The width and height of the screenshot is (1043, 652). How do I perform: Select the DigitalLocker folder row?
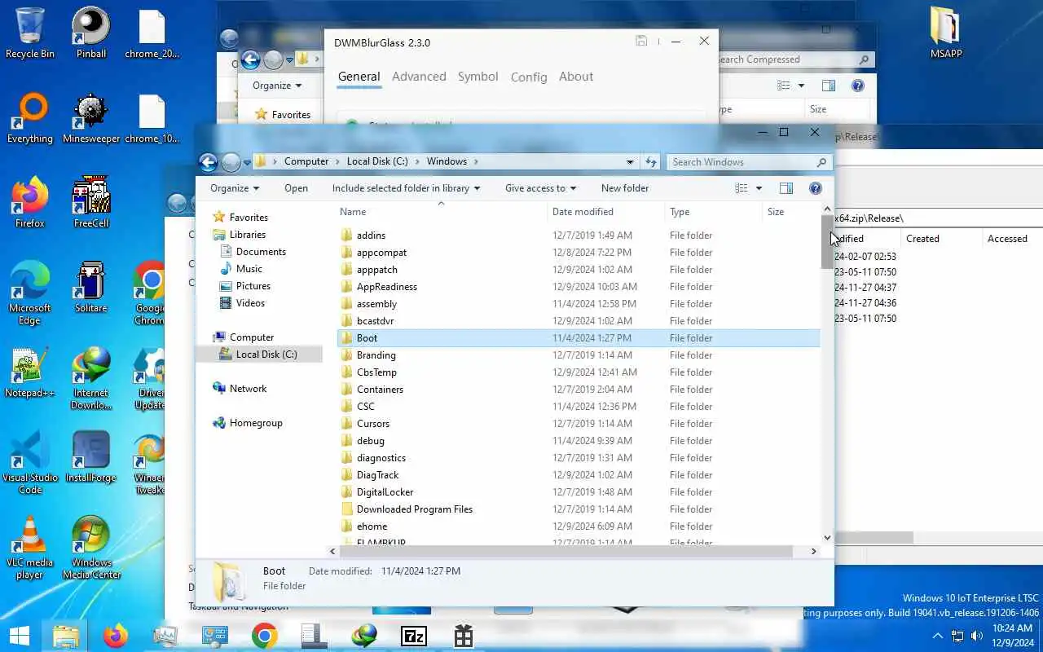[x=579, y=492]
